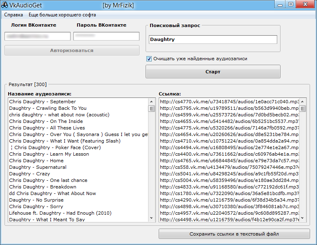Click the Старт button
Screen dimensions: 317x245
[213, 72]
